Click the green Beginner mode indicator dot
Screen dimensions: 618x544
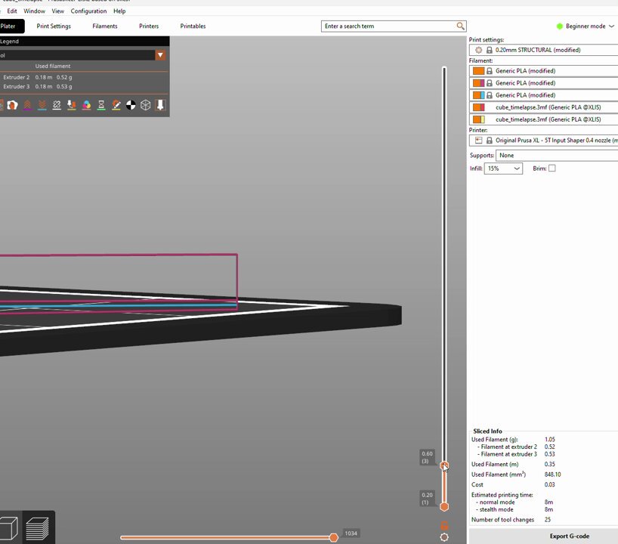coord(559,26)
